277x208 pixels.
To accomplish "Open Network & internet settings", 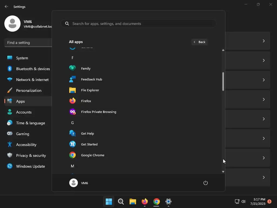I will (x=28, y=80).
